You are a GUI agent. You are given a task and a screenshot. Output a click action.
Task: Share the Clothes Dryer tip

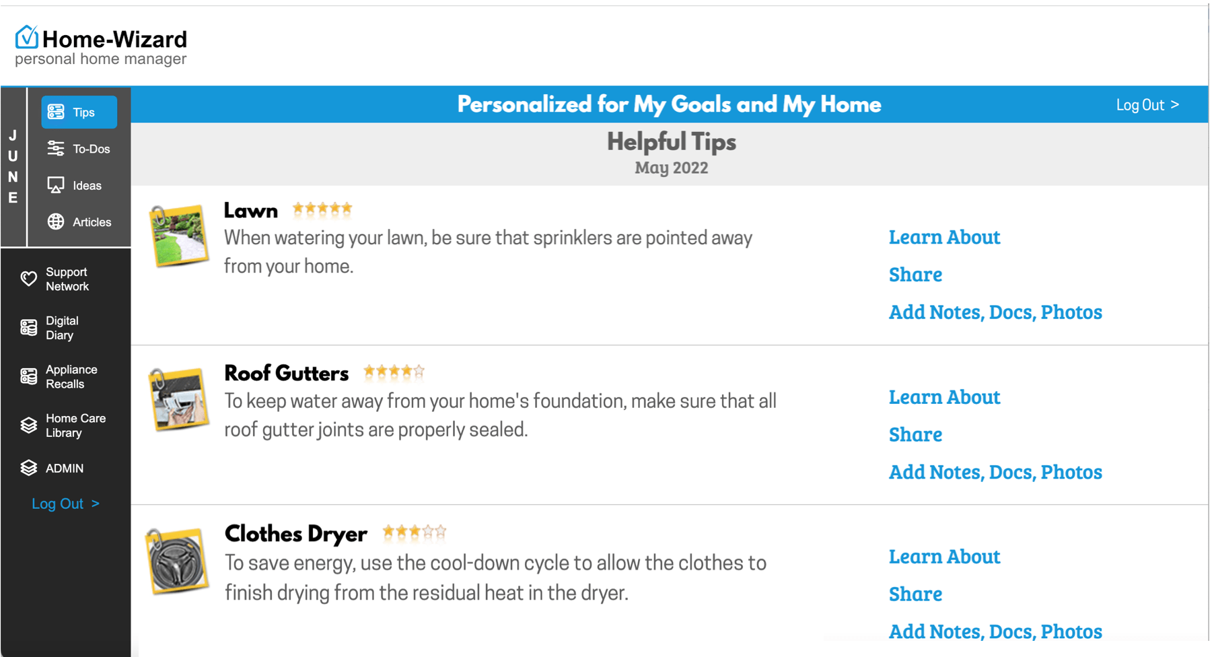[x=915, y=594]
